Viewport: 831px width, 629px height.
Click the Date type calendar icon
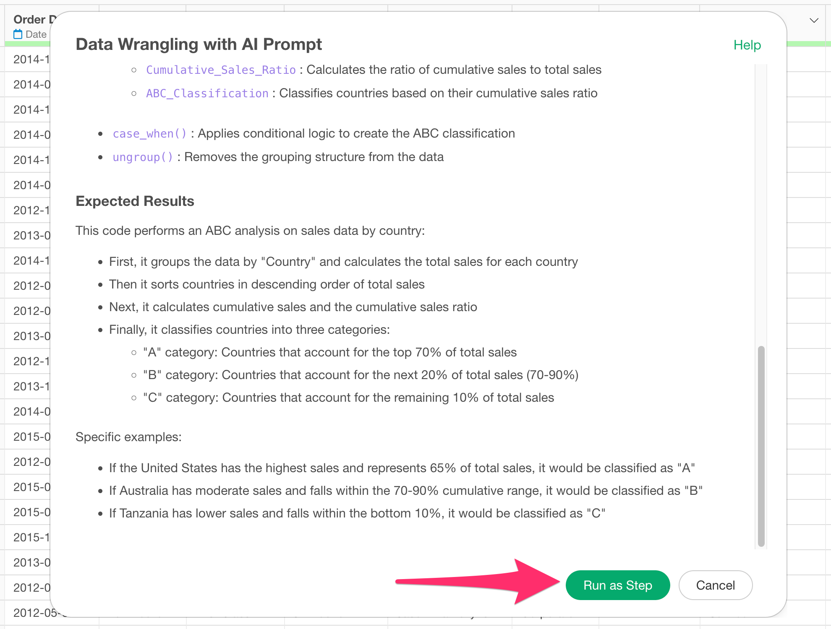tap(18, 34)
